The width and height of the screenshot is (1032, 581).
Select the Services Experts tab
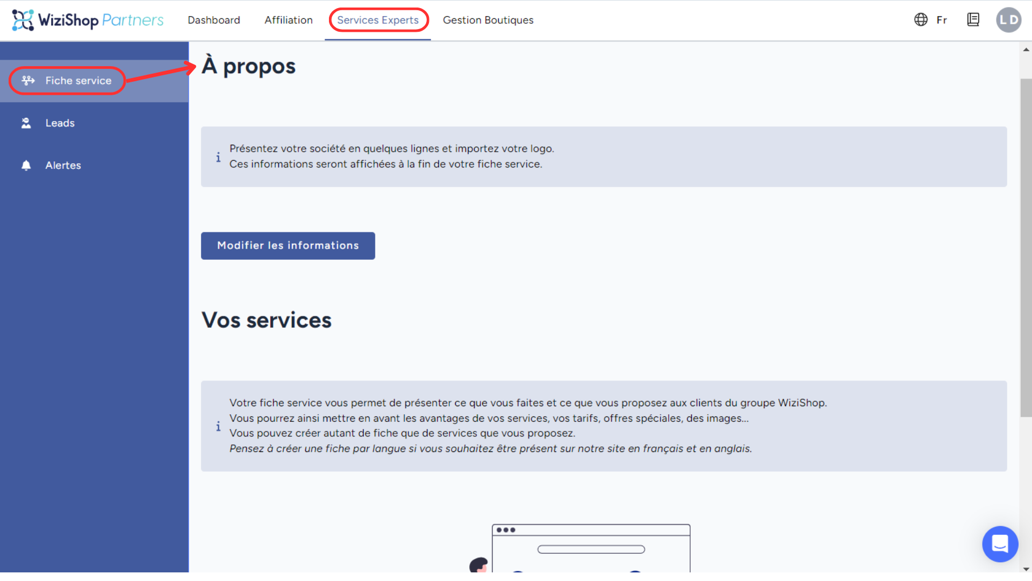tap(378, 20)
